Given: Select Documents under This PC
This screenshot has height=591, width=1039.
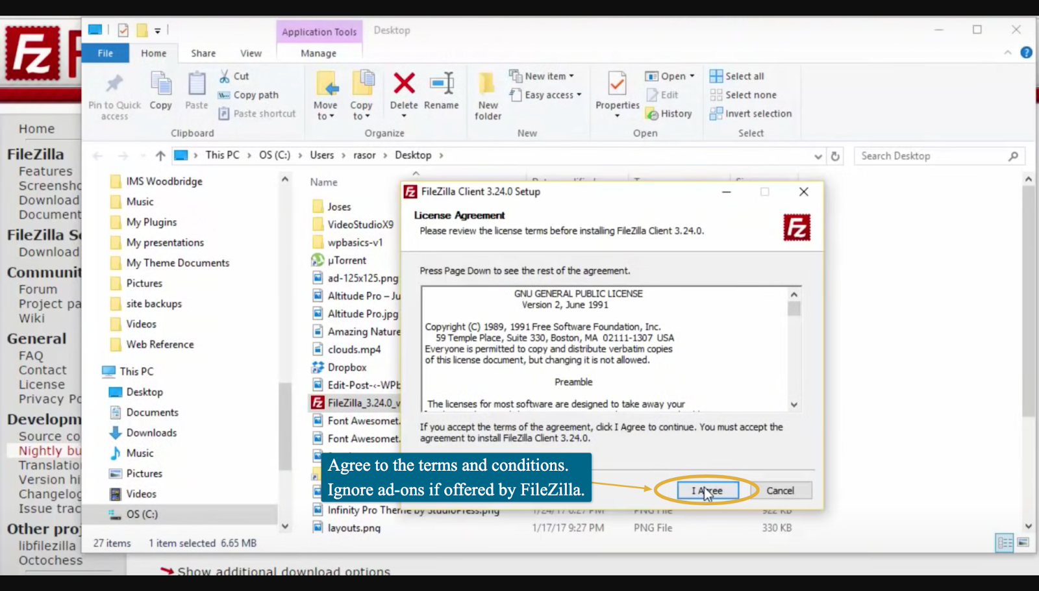Looking at the screenshot, I should [x=152, y=412].
